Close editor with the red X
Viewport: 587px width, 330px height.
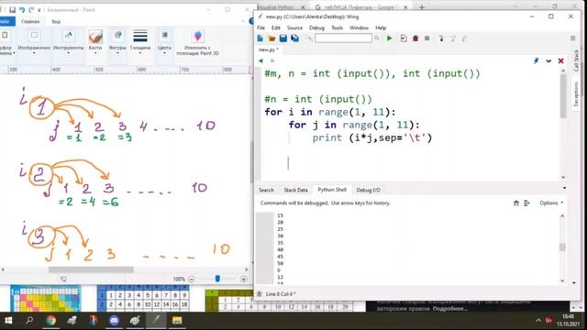[560, 60]
